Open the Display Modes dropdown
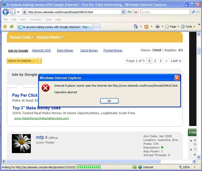This screenshot has height=171, width=202. coord(50,37)
